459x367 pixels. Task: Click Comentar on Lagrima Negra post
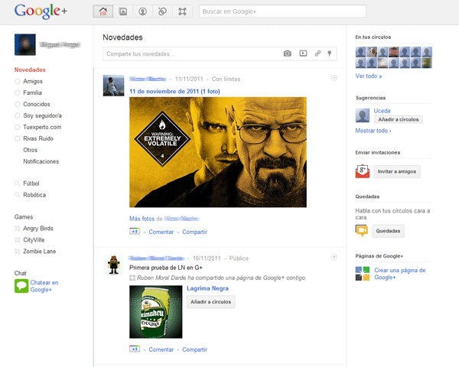[161, 349]
